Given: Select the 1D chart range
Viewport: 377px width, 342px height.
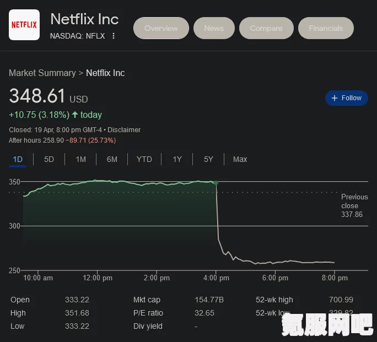Looking at the screenshot, I should (x=18, y=159).
